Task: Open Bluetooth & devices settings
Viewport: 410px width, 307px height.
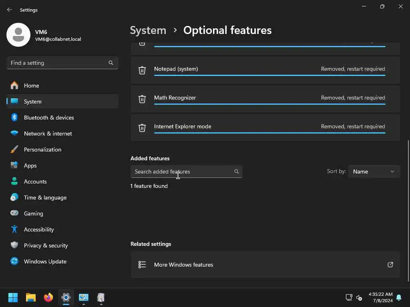Action: click(x=62, y=117)
